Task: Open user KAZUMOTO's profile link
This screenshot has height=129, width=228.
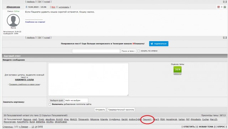Action: coord(22,122)
